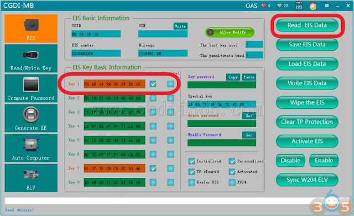This screenshot has width=354, height=216.
Task: Click the Enable Password field
Action: (x=222, y=143)
